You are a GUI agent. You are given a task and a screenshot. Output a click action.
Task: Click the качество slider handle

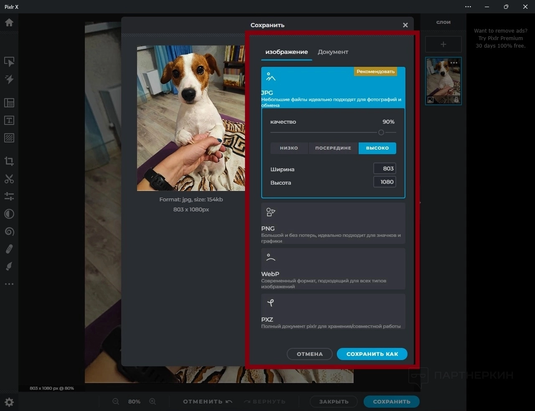coord(381,132)
